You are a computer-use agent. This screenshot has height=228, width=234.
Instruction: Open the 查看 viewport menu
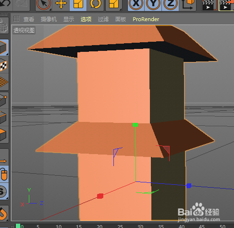[29, 19]
